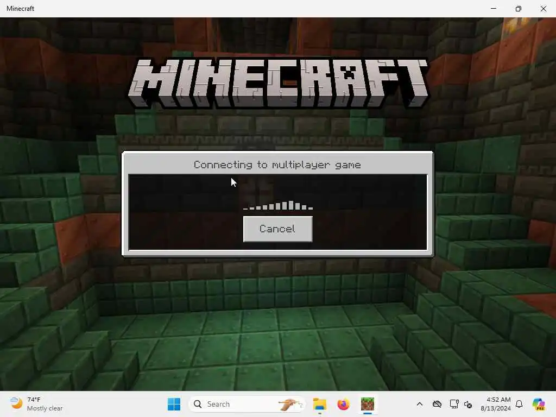556x417 pixels.
Task: Select the Minecraft taskbar icon
Action: coord(368,404)
